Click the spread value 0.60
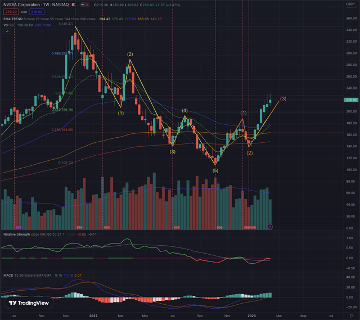The width and height of the screenshot is (360, 320). 24,12
